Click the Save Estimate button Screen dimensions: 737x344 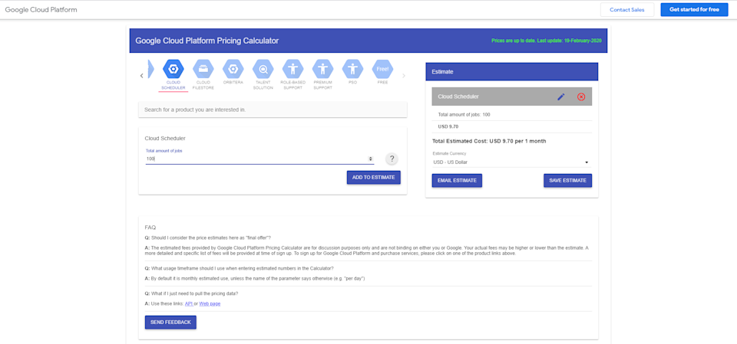point(568,181)
